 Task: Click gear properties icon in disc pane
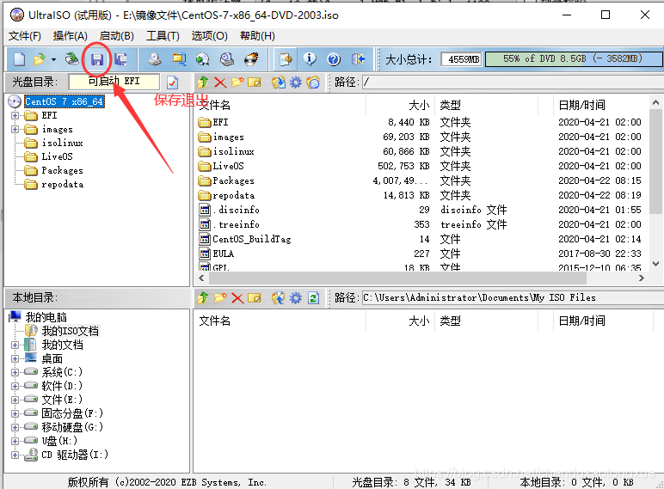pos(296,82)
